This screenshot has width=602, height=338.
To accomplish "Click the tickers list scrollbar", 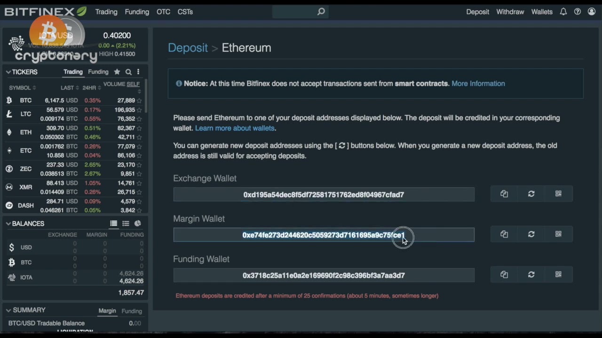I will tap(146, 96).
